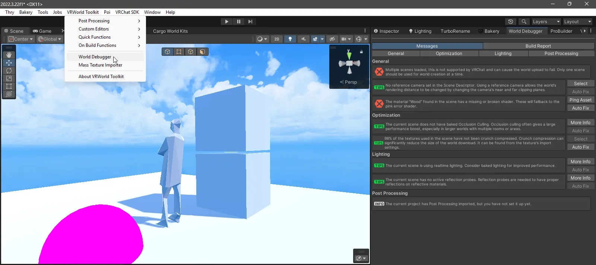Toggle gizmos globe button
Image resolution: width=596 pixels, height=265 pixels.
tap(359, 39)
